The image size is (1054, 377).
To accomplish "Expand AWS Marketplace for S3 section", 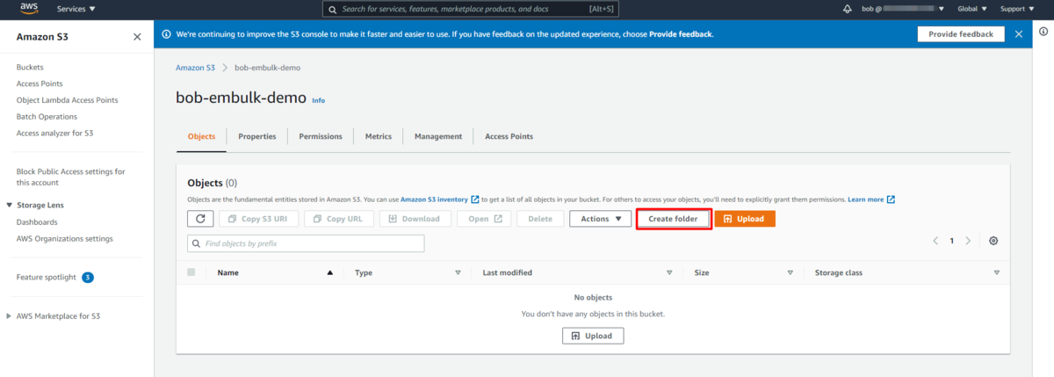I will pos(9,316).
